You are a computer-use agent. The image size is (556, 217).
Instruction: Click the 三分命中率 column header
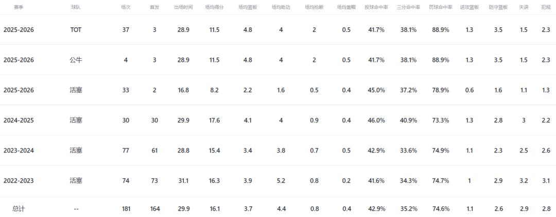tap(408, 8)
